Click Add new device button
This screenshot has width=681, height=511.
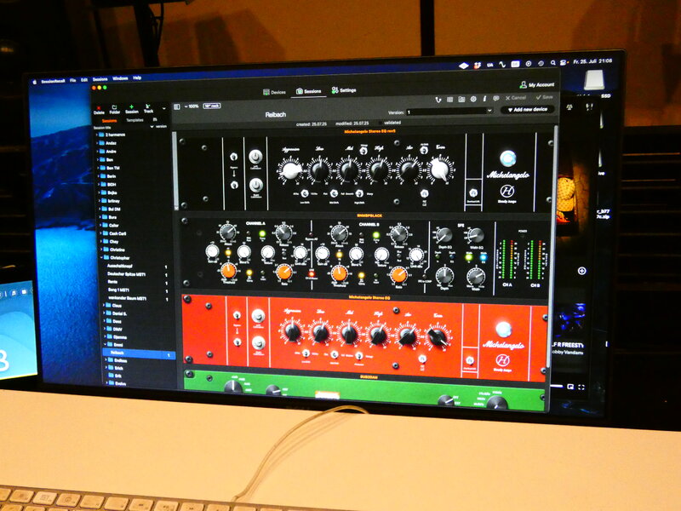(x=527, y=110)
